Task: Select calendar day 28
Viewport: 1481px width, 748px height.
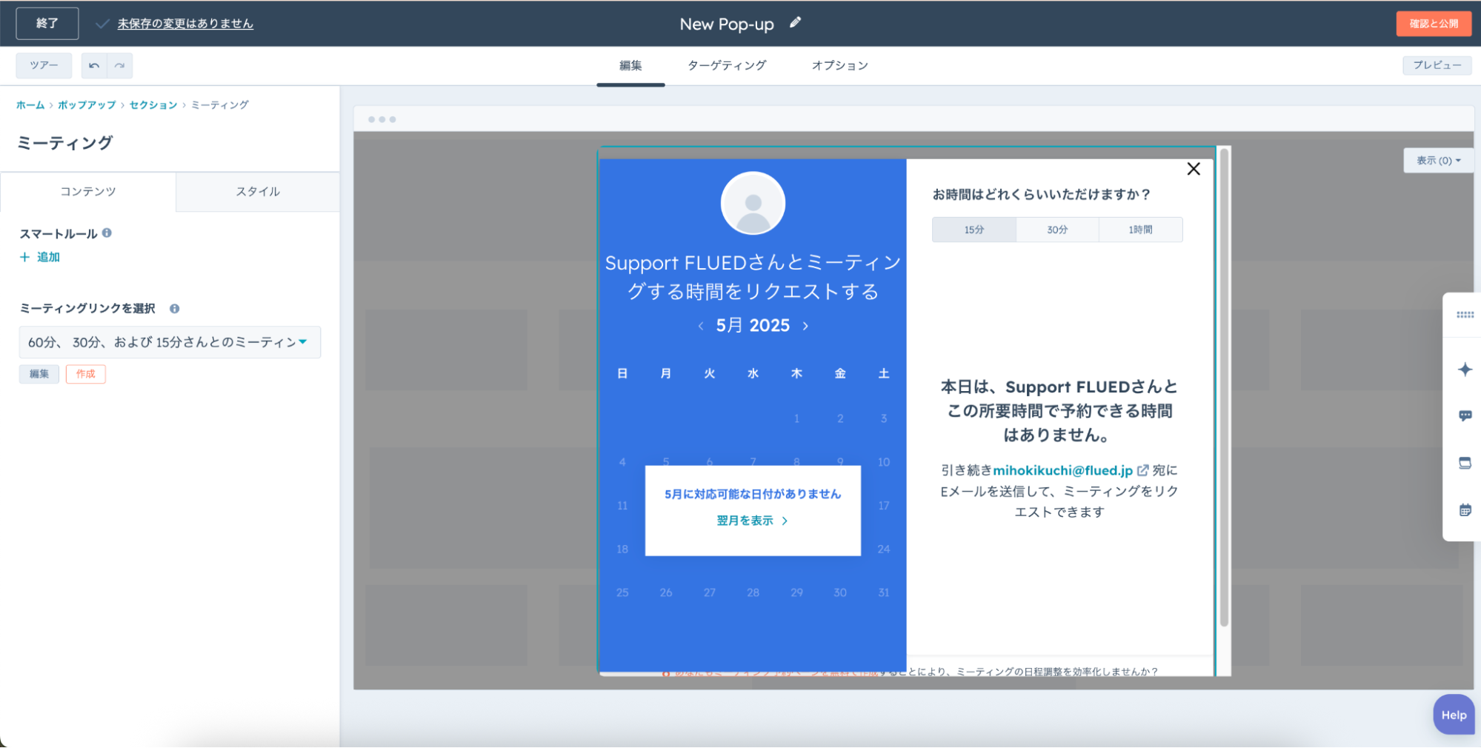Action: [x=753, y=592]
